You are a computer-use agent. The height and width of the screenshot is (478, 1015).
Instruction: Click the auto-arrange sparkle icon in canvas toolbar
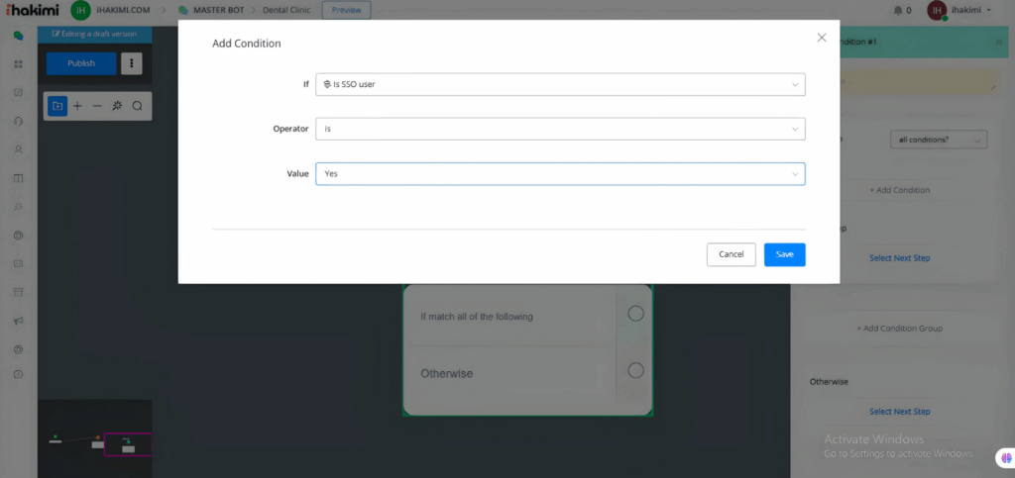(x=117, y=106)
